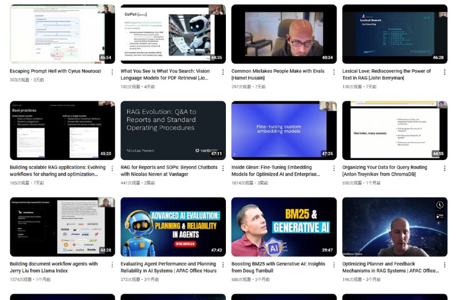
Task: Play the Advanced AI Evaluation robot thumbnail
Action: (x=173, y=227)
